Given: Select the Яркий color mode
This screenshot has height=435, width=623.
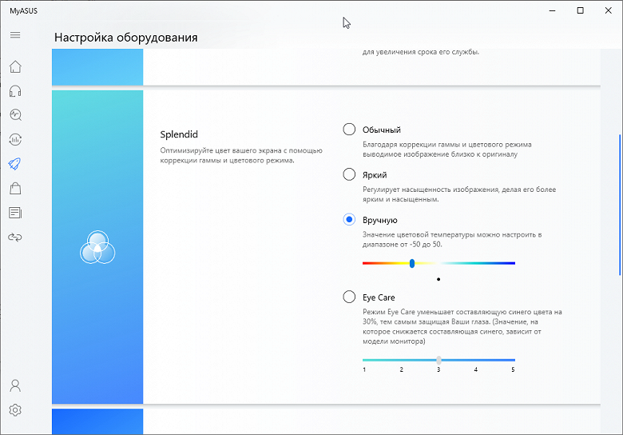Looking at the screenshot, I should [x=349, y=174].
